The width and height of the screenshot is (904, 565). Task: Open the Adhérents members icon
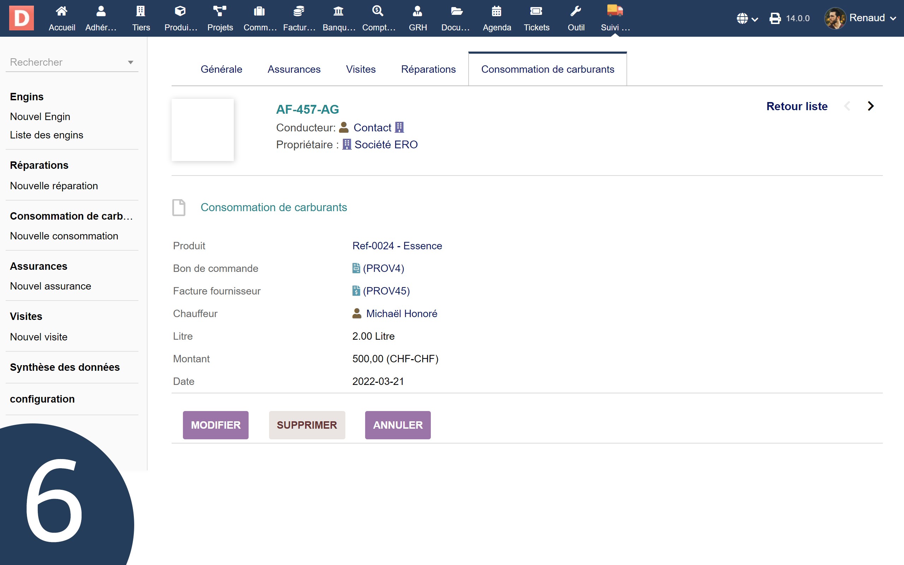pos(101,11)
